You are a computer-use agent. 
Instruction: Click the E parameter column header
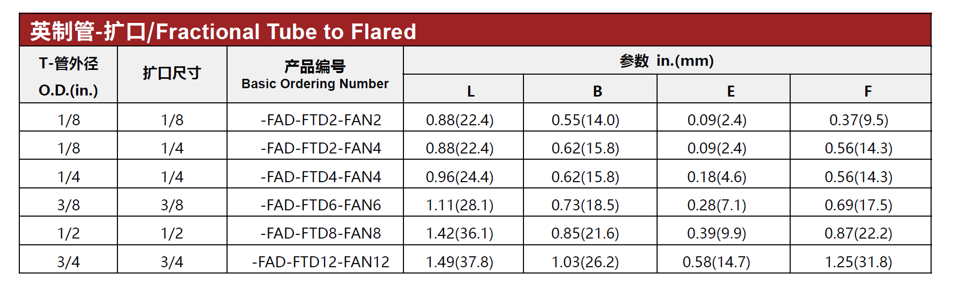723,89
